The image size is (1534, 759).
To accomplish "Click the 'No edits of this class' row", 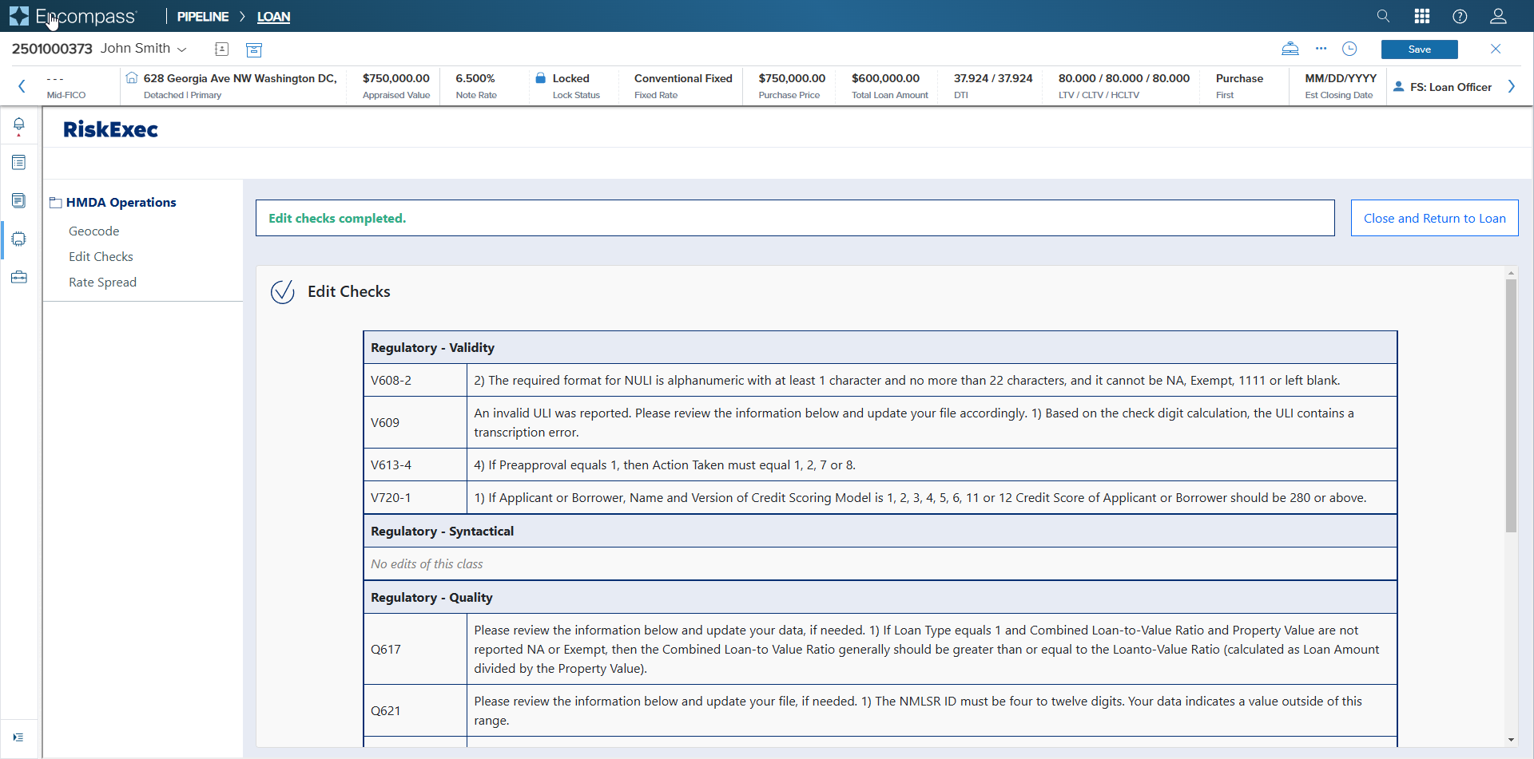I will coord(880,563).
